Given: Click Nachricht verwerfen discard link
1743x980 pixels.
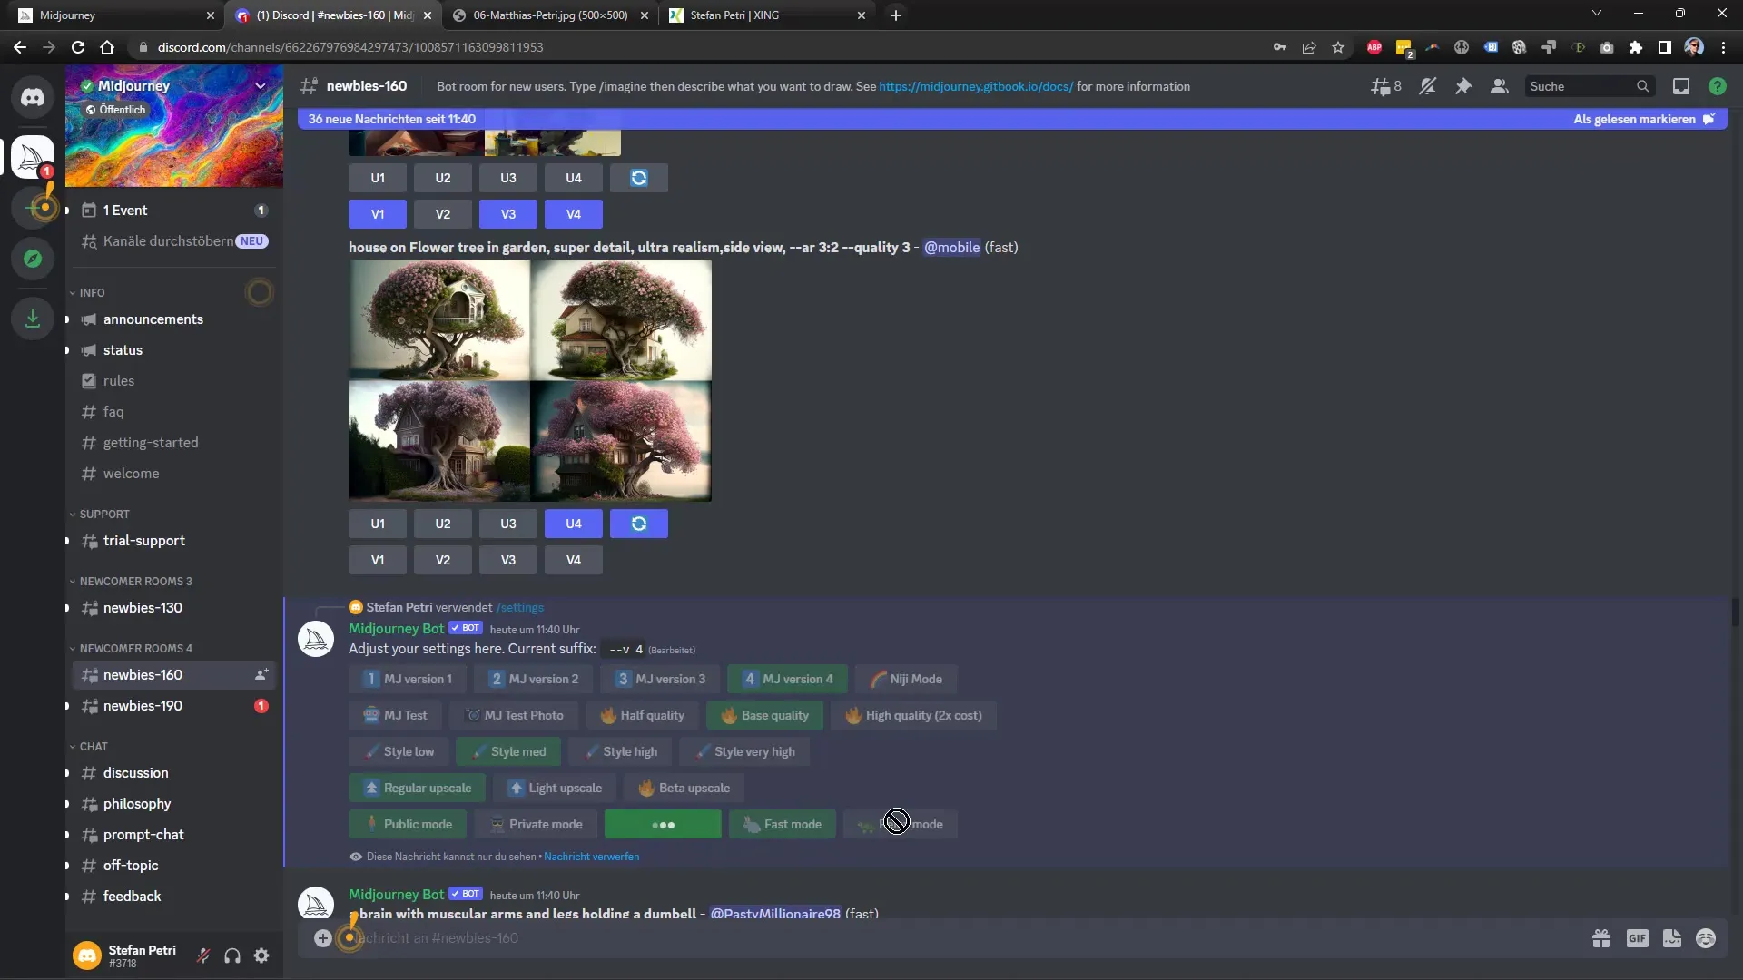Looking at the screenshot, I should (x=590, y=856).
